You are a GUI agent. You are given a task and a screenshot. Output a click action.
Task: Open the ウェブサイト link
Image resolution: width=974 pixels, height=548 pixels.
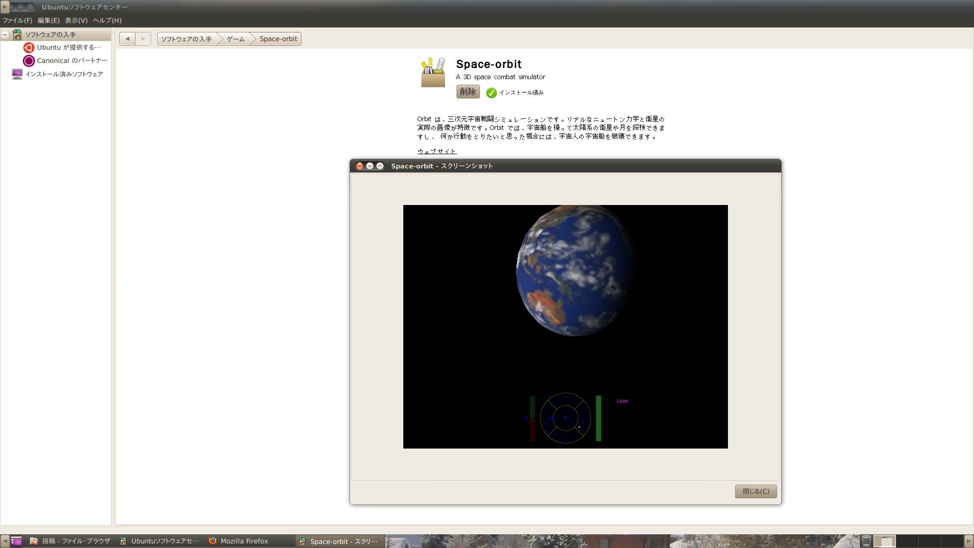pos(437,151)
